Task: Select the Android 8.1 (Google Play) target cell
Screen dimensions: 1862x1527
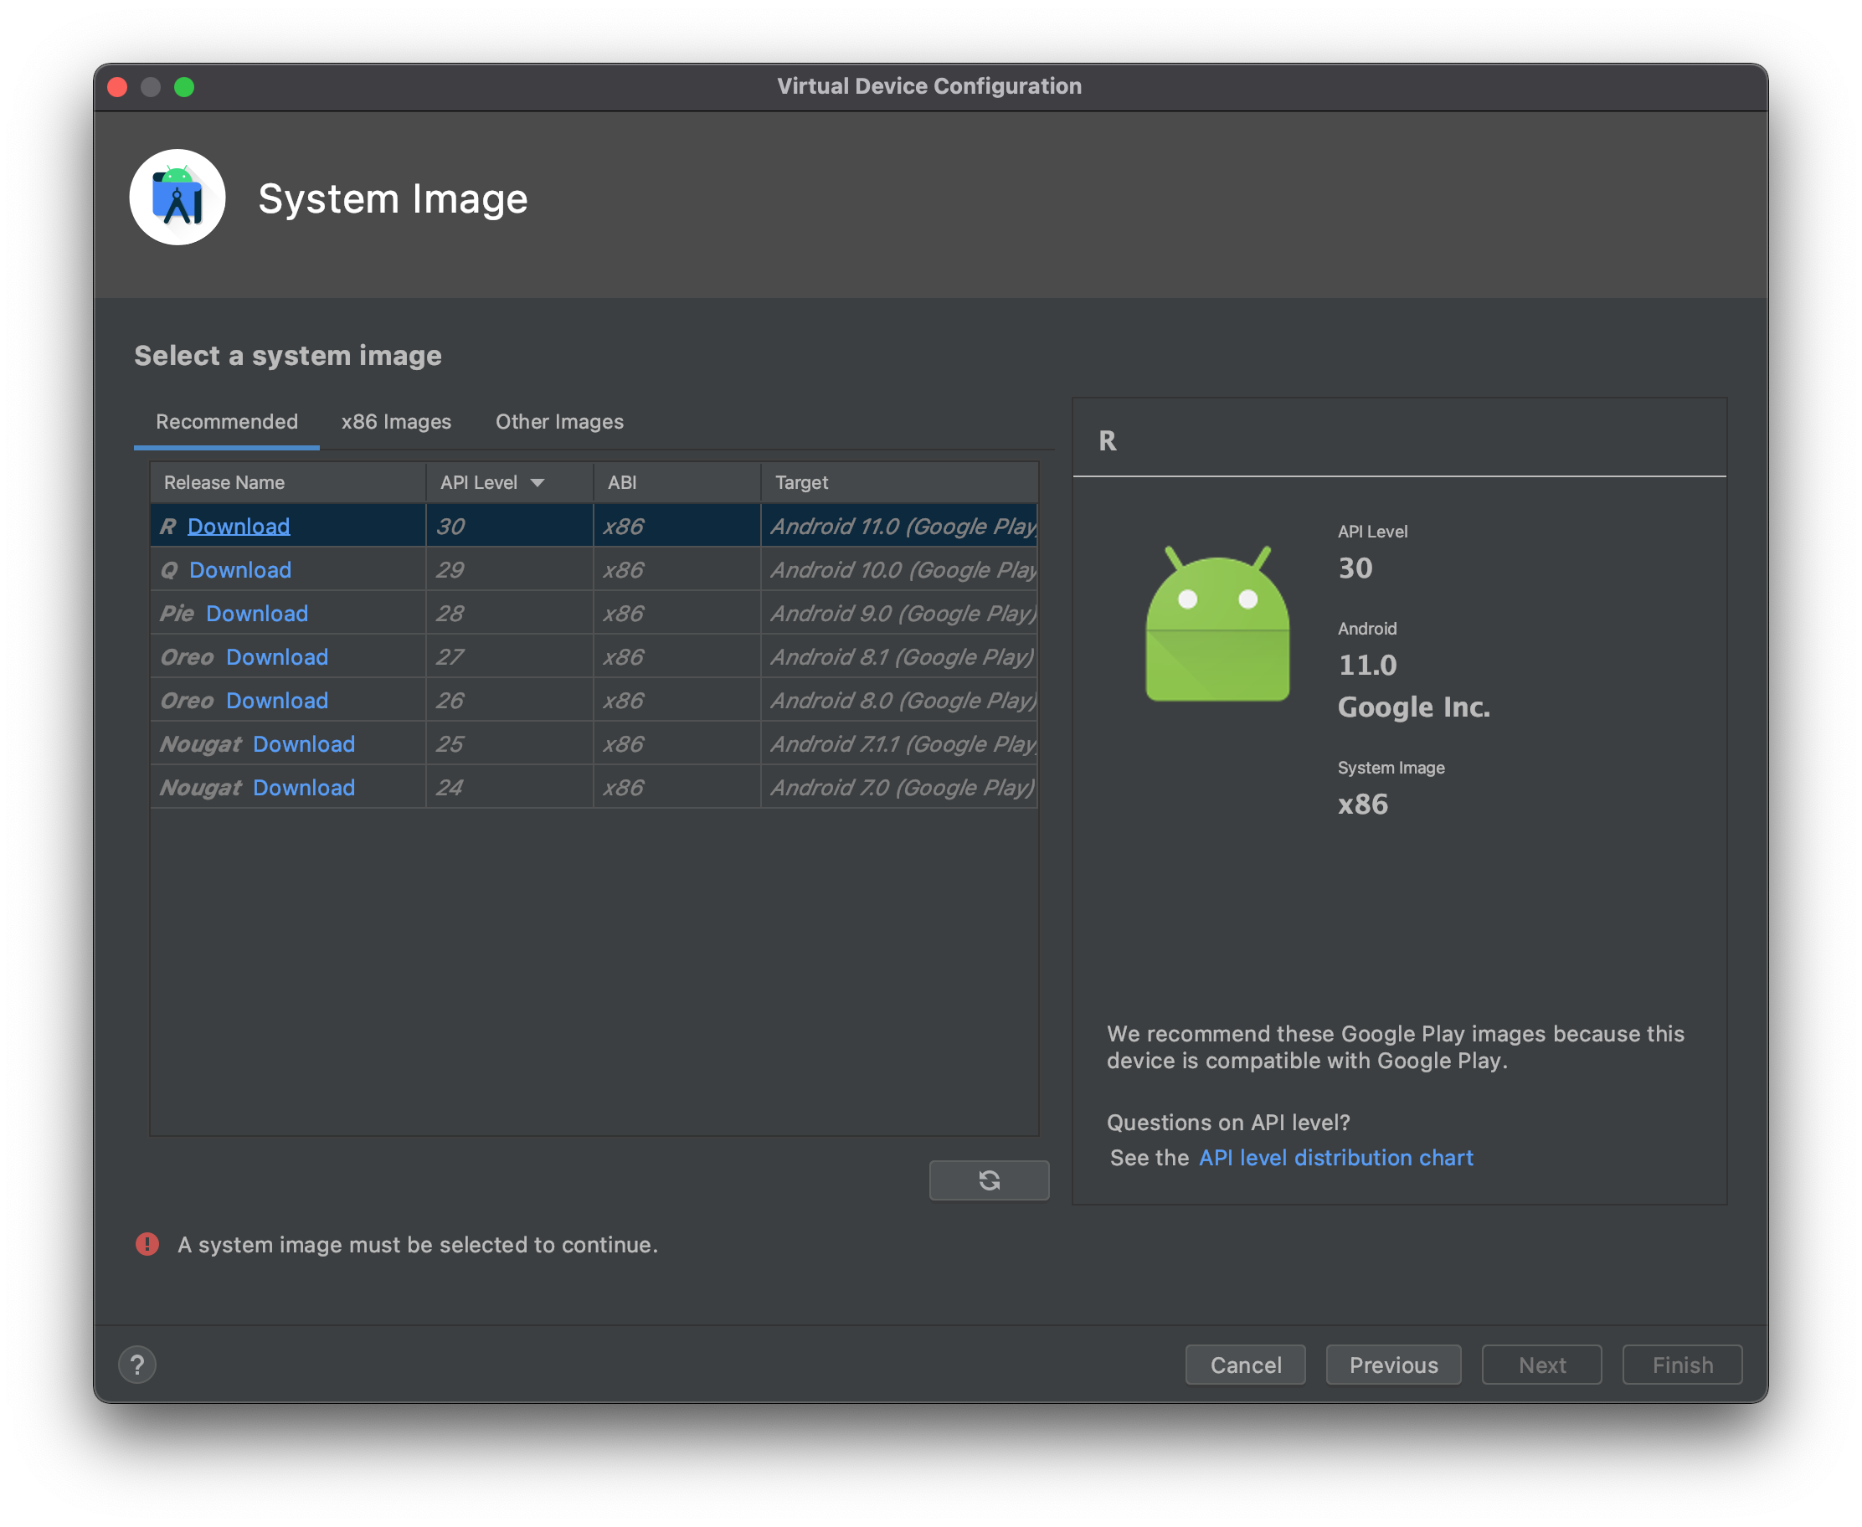Action: [899, 657]
